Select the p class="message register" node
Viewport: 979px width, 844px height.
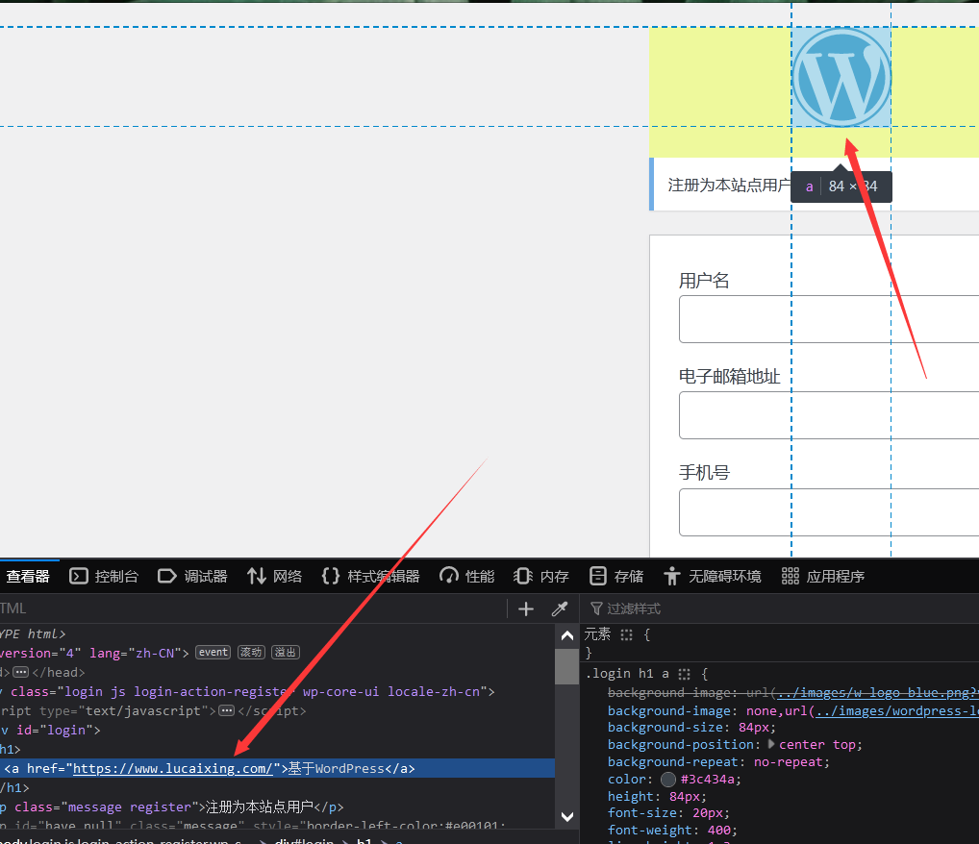click(x=172, y=807)
